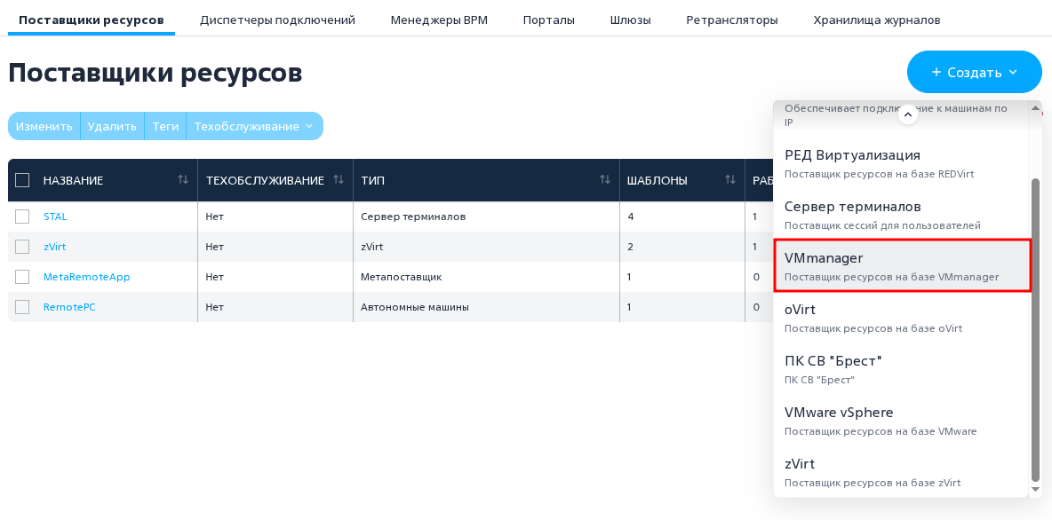Choose zVirt option from create menu

pyautogui.click(x=901, y=472)
